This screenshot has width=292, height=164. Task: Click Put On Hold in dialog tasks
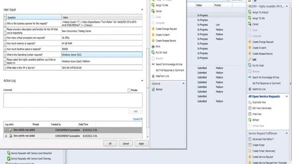pyautogui.click(x=161, y=52)
